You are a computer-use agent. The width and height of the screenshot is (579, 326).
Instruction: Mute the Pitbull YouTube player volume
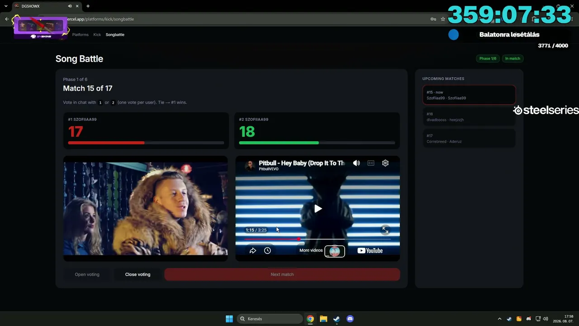pos(356,163)
